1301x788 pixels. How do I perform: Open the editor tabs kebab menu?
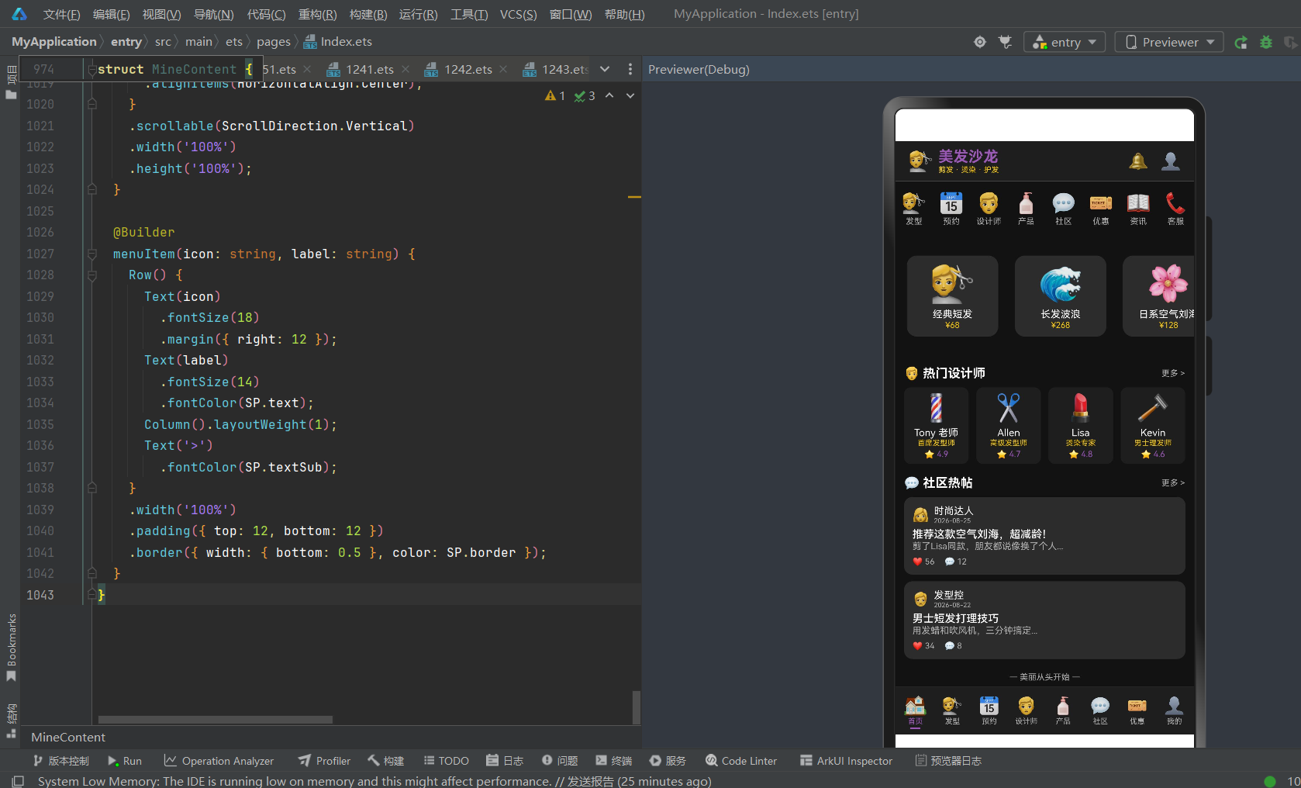click(630, 69)
